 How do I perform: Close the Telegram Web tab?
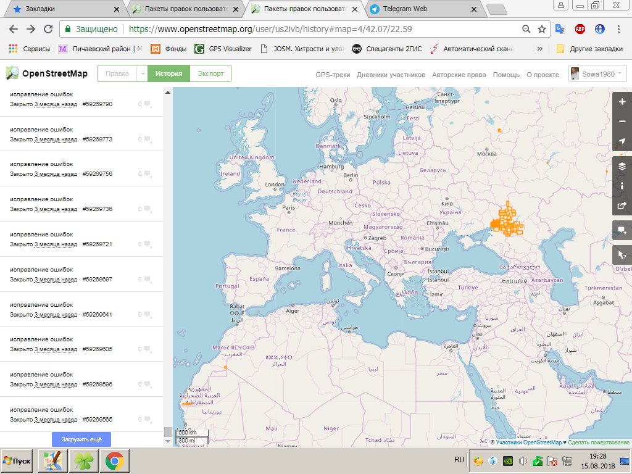pos(474,9)
